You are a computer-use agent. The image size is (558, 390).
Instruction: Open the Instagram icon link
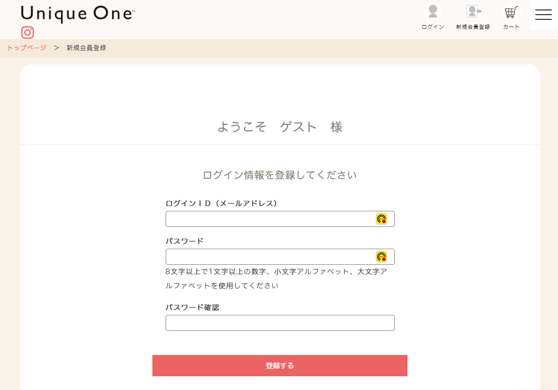(x=27, y=32)
